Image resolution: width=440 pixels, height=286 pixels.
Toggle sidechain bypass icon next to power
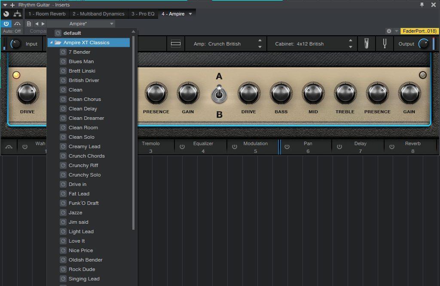[x=17, y=24]
